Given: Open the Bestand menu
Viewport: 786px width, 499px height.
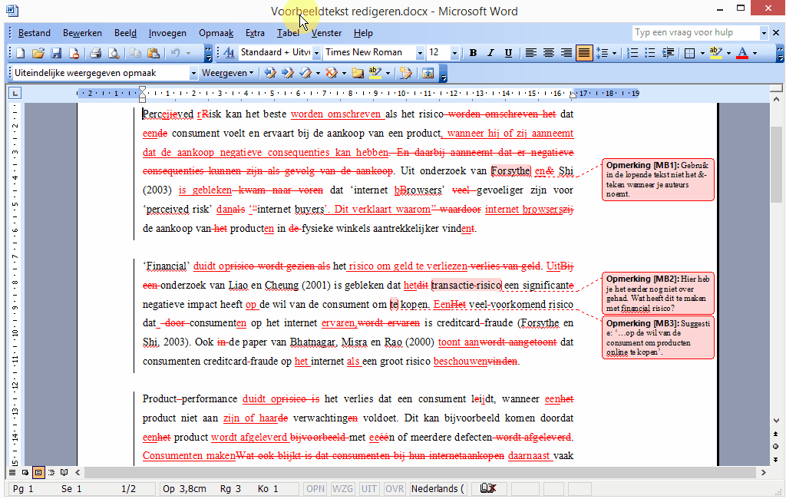Looking at the screenshot, I should tap(34, 33).
